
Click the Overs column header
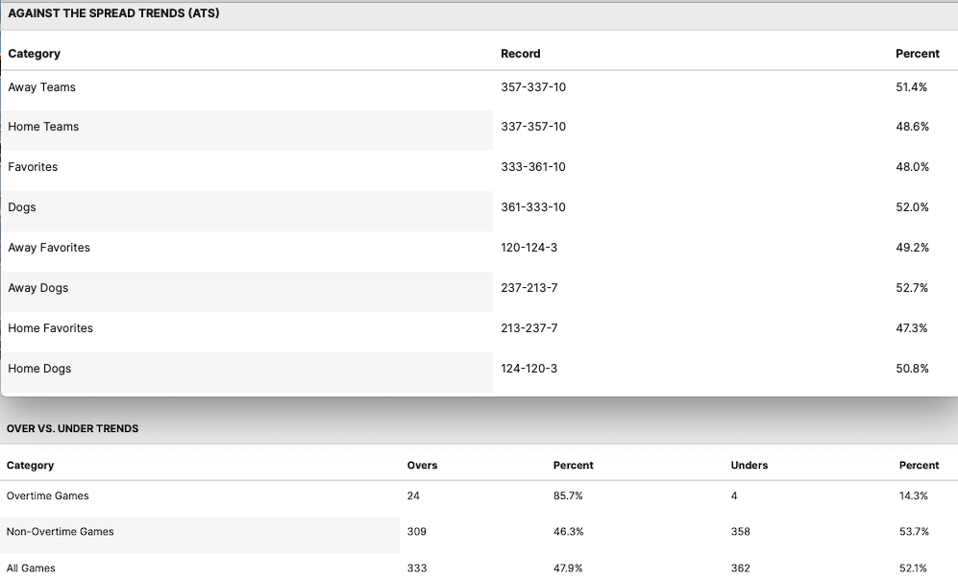pyautogui.click(x=422, y=466)
